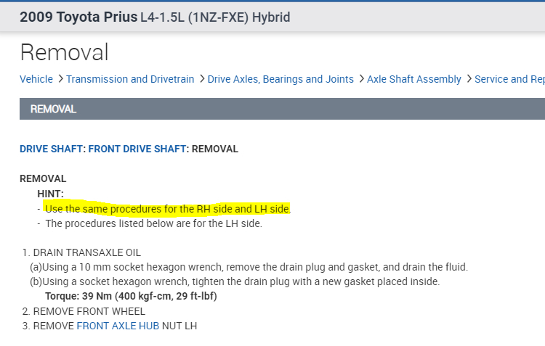Open the truncated Service and Repair breadcrumb
Screen dimensions: 545x346
click(x=509, y=79)
